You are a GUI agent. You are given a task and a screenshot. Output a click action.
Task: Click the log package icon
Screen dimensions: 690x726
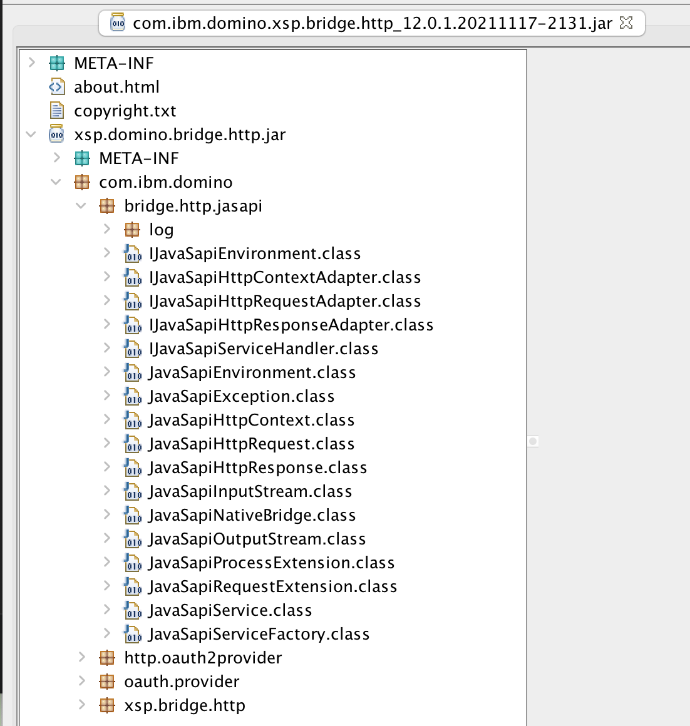132,230
